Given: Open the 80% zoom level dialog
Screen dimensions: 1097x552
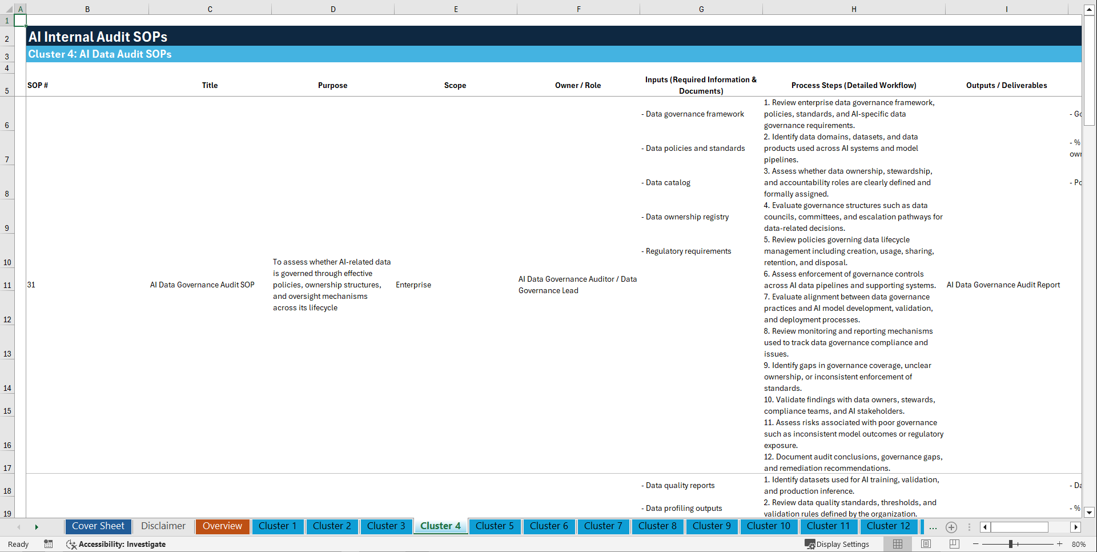Looking at the screenshot, I should point(1079,544).
